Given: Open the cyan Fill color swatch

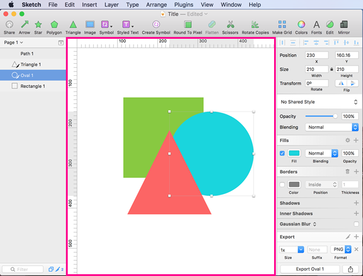Looking at the screenshot, I should click(x=294, y=153).
